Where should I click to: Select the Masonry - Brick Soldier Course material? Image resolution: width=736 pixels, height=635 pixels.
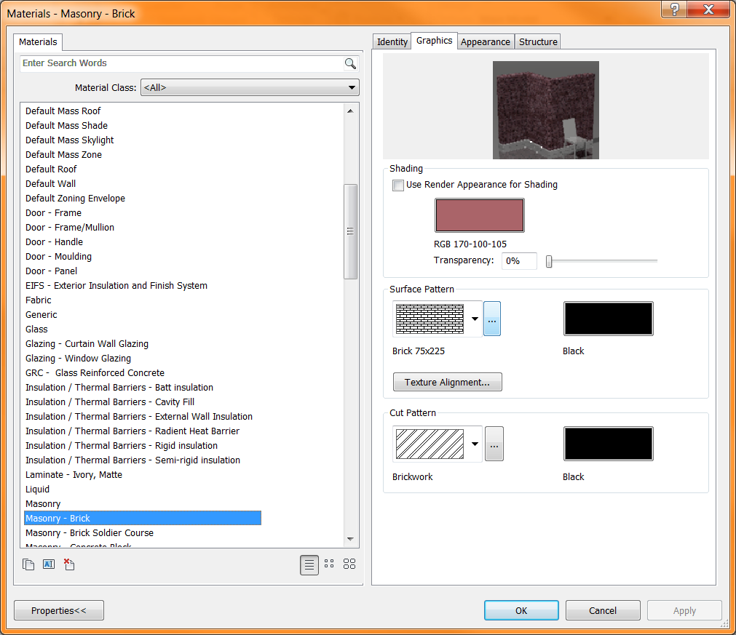[90, 532]
